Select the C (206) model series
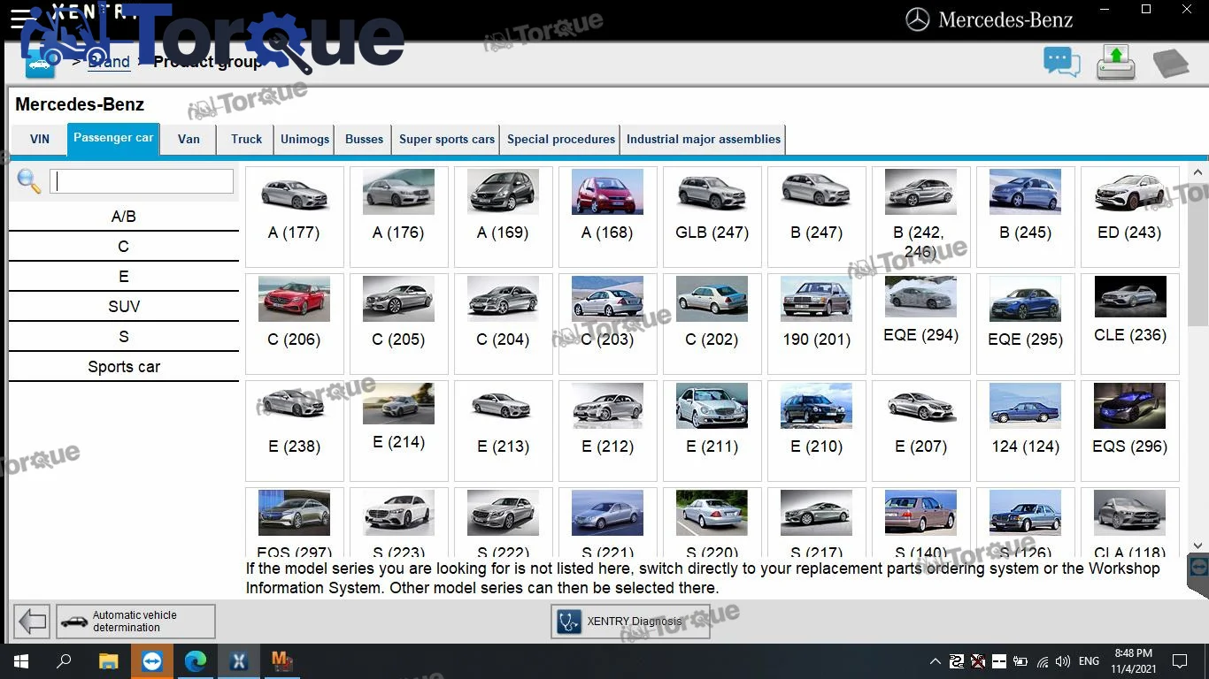The image size is (1209, 679). pos(294,324)
